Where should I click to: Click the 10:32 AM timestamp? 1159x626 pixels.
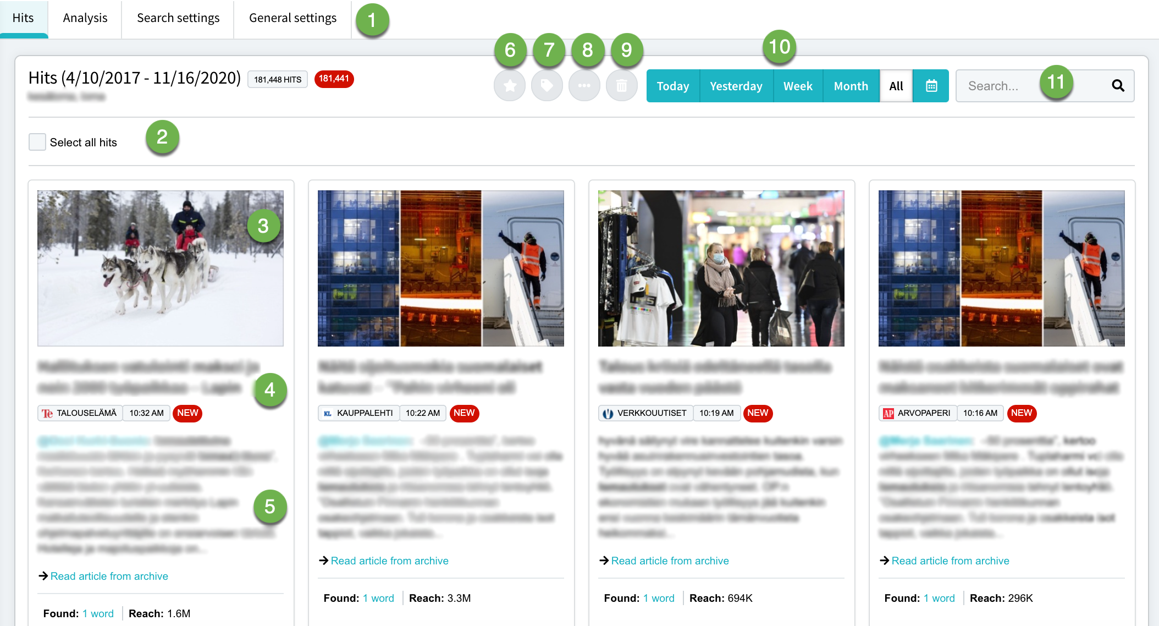coord(146,413)
